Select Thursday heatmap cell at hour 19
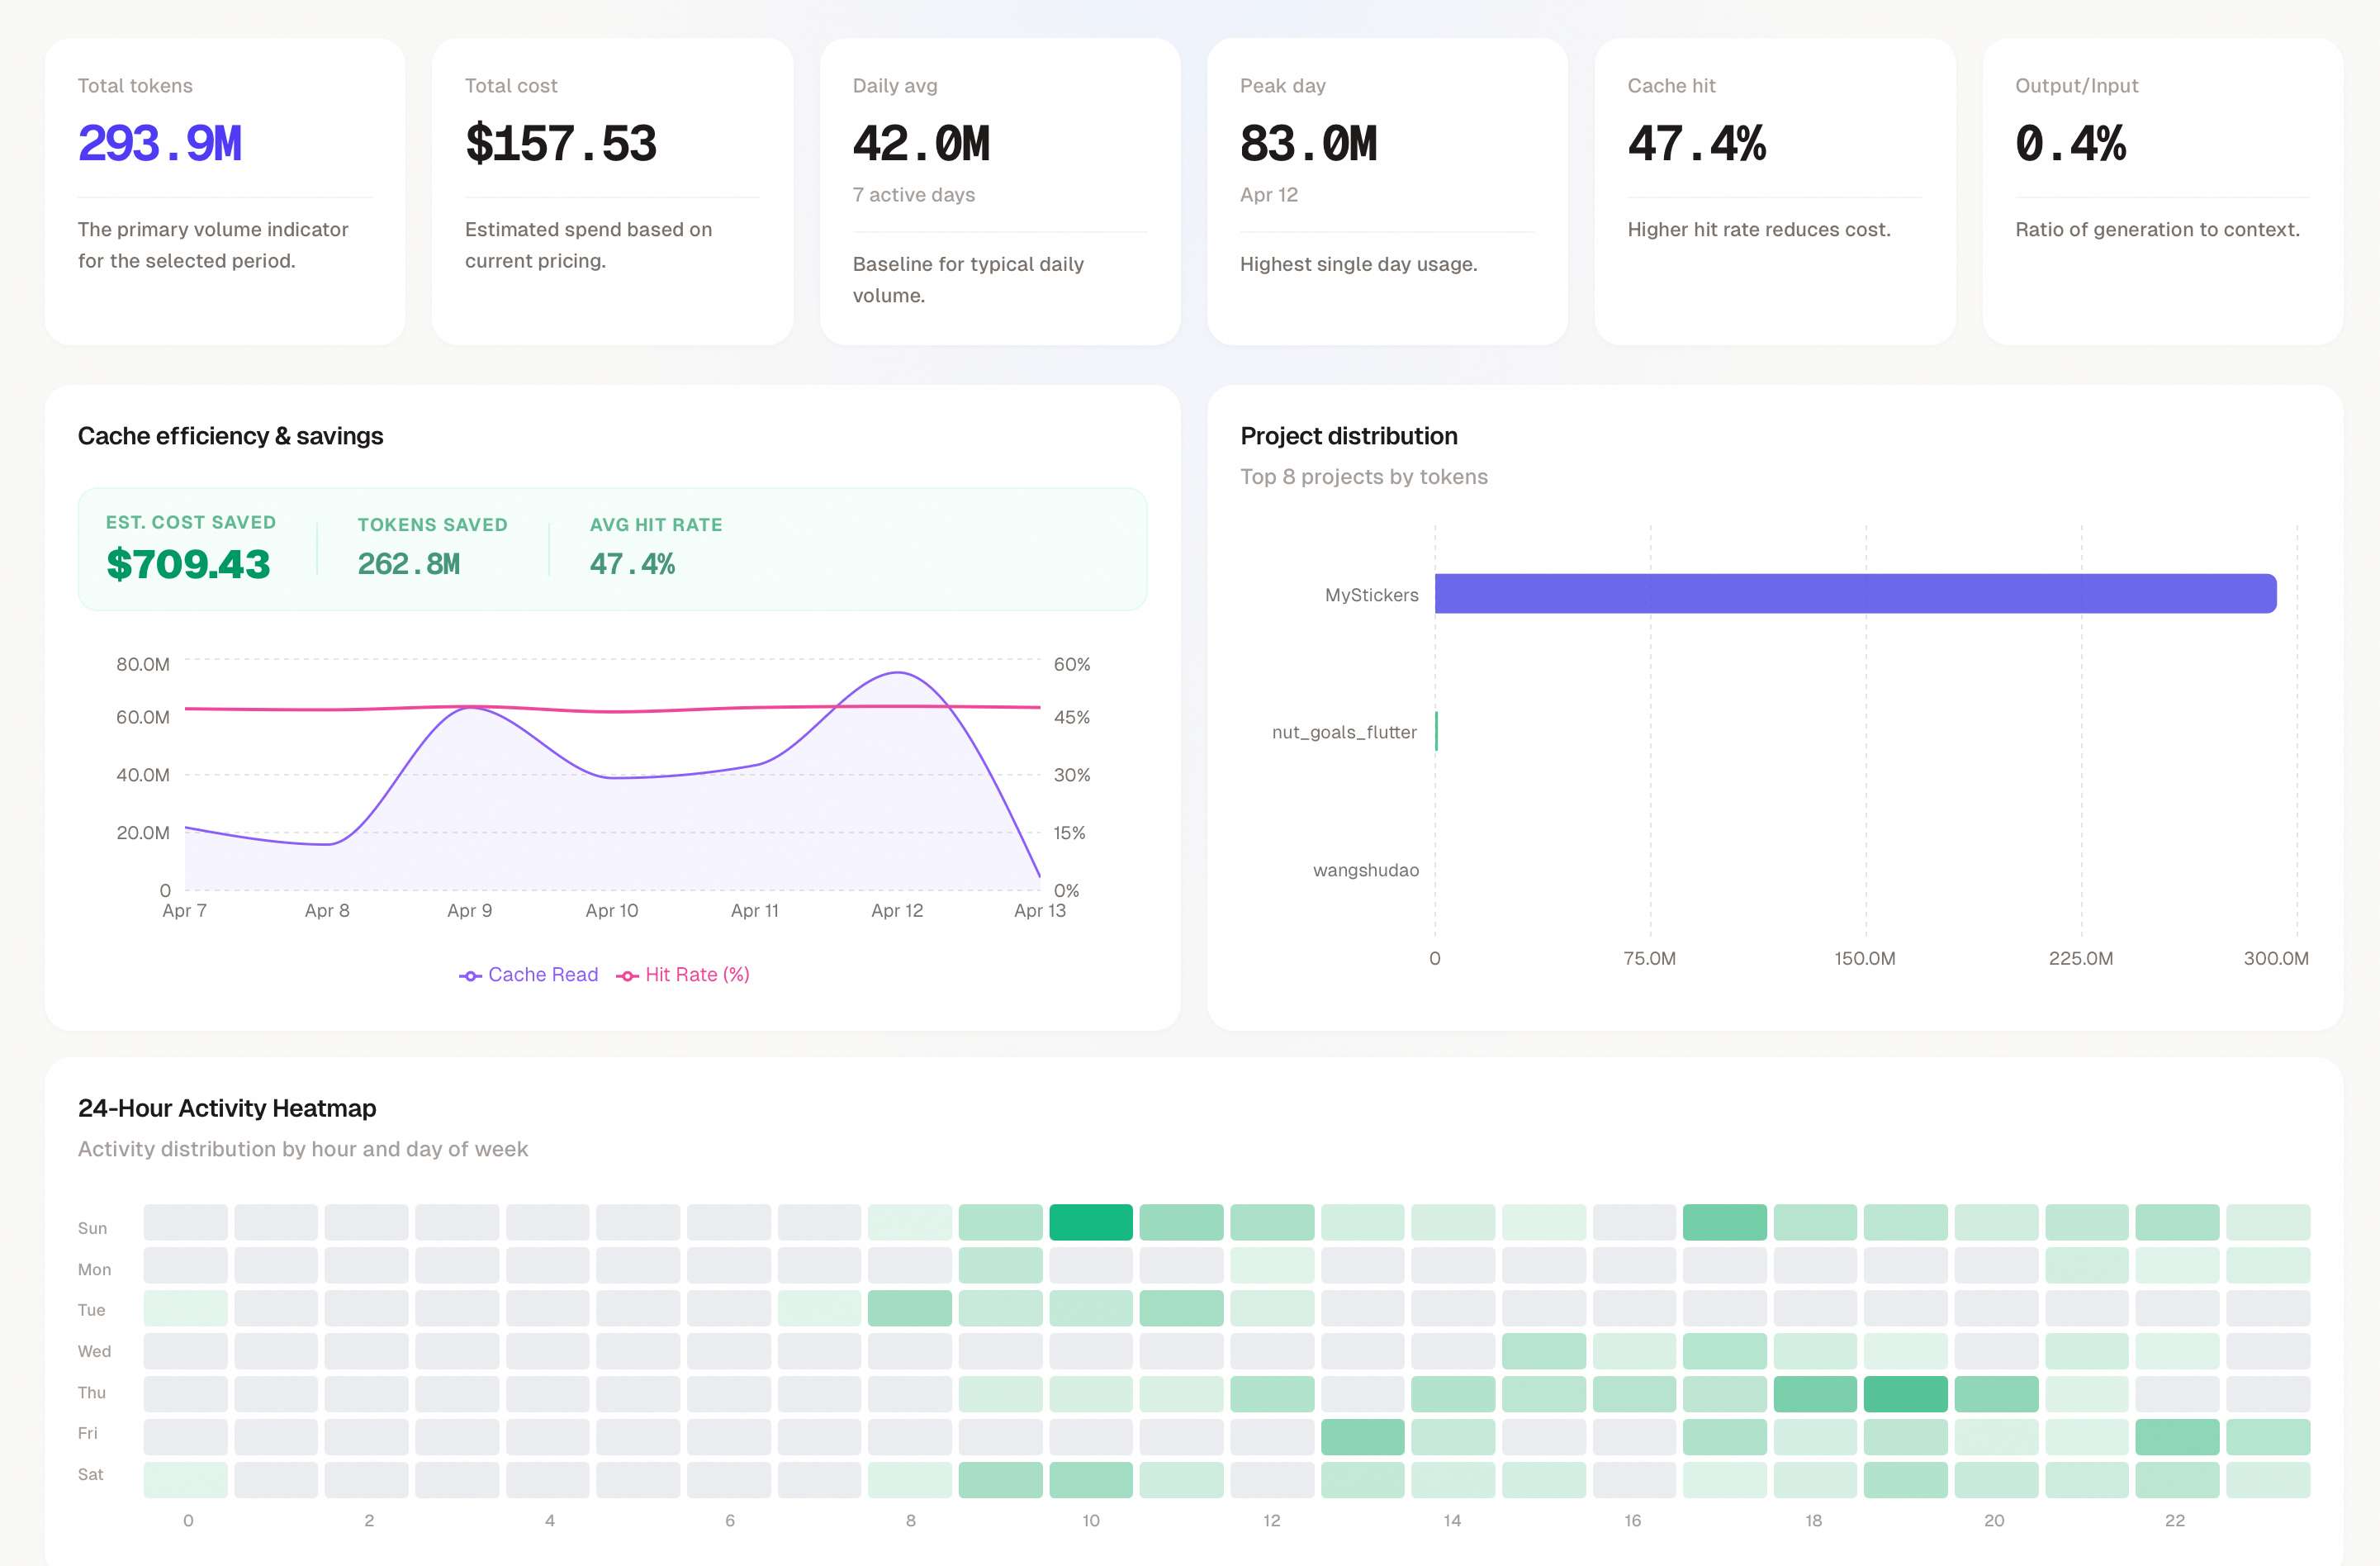 click(1905, 1393)
